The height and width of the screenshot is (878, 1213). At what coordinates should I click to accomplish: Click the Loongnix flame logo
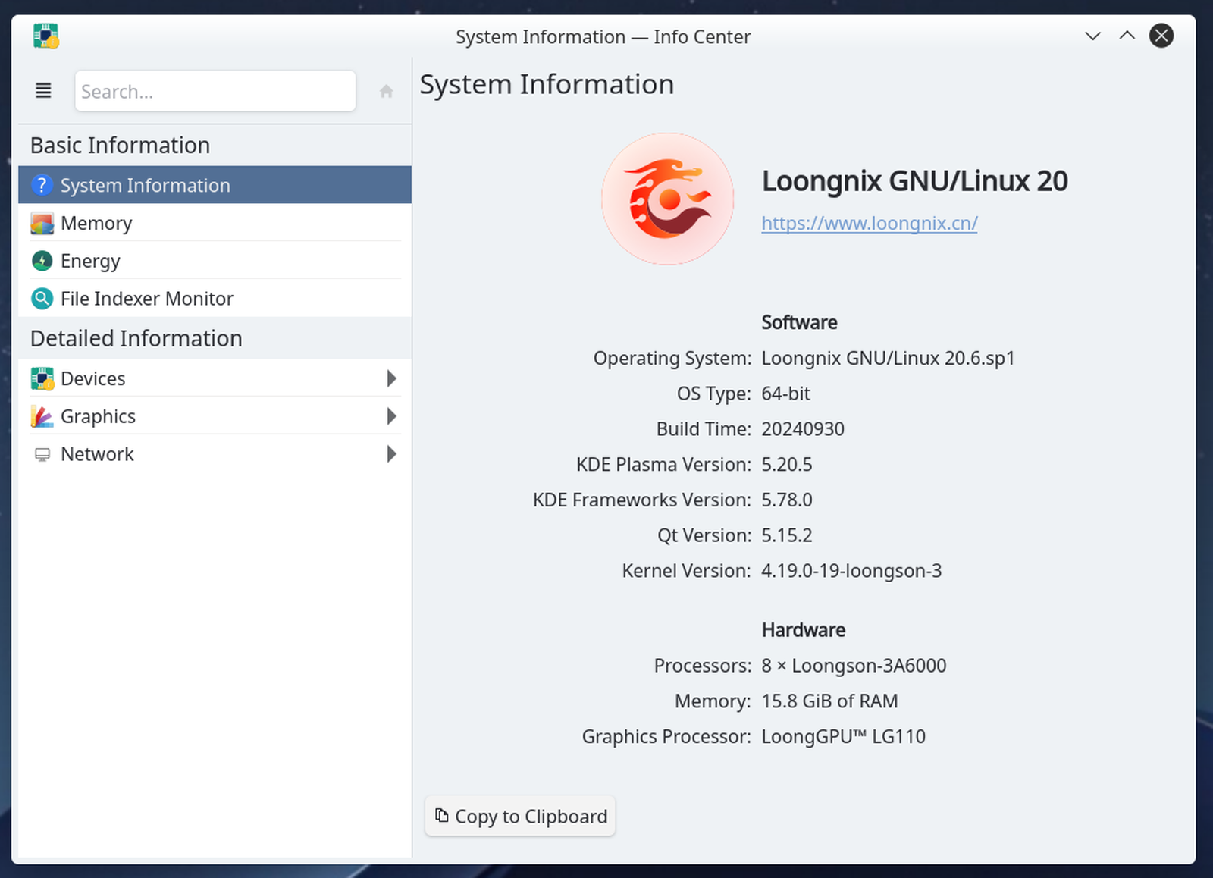tap(667, 198)
